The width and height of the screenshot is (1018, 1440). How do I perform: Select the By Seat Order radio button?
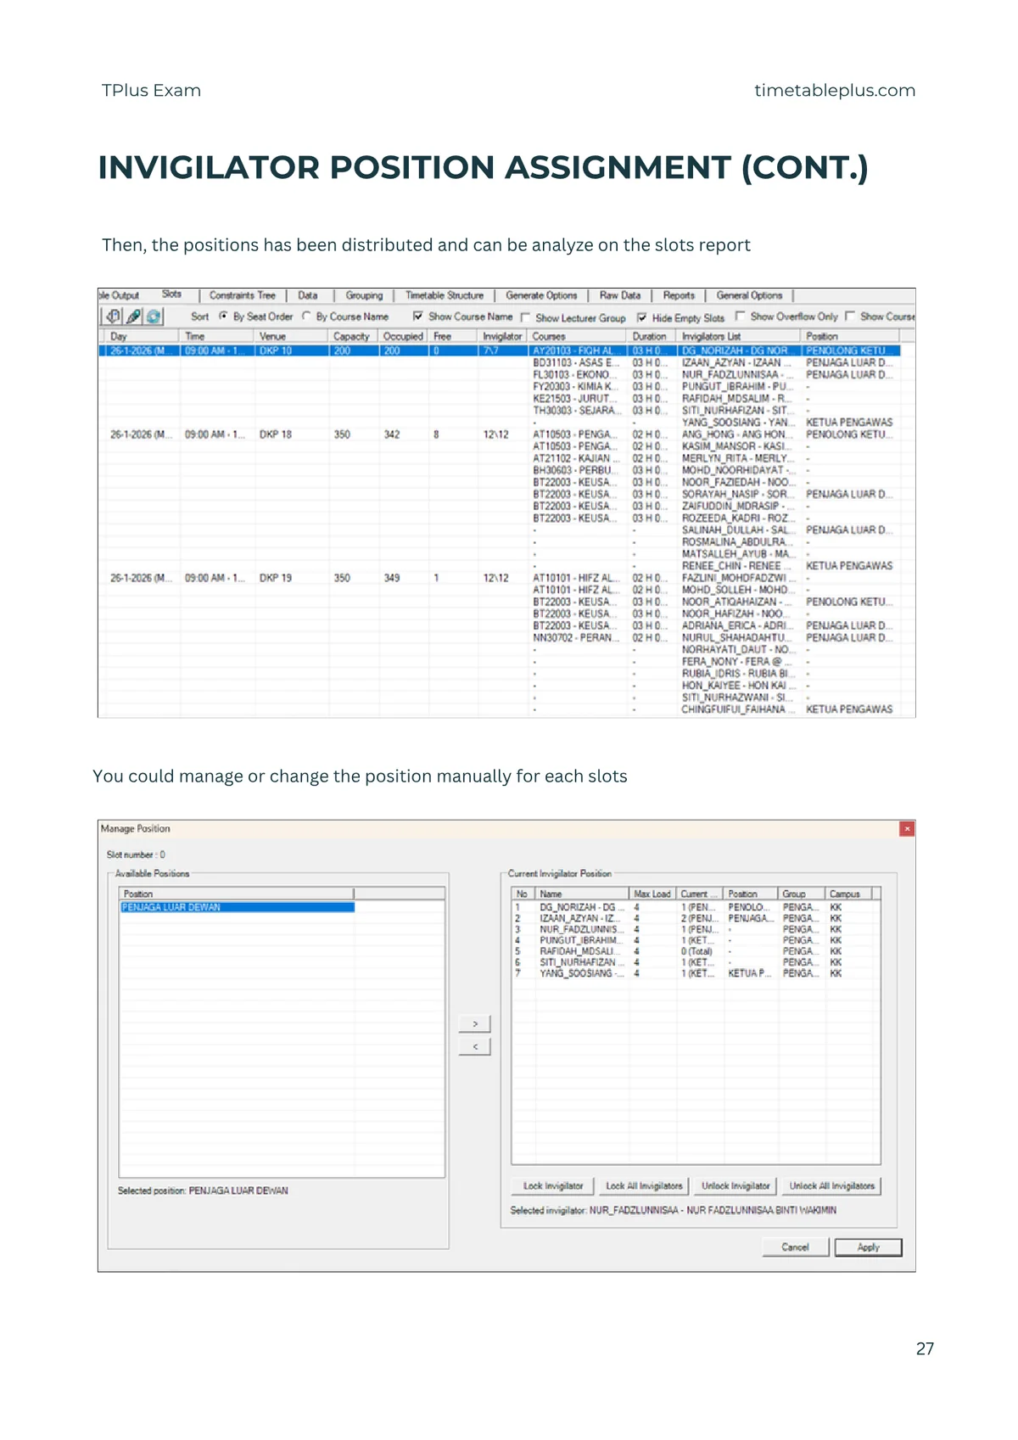click(x=223, y=317)
